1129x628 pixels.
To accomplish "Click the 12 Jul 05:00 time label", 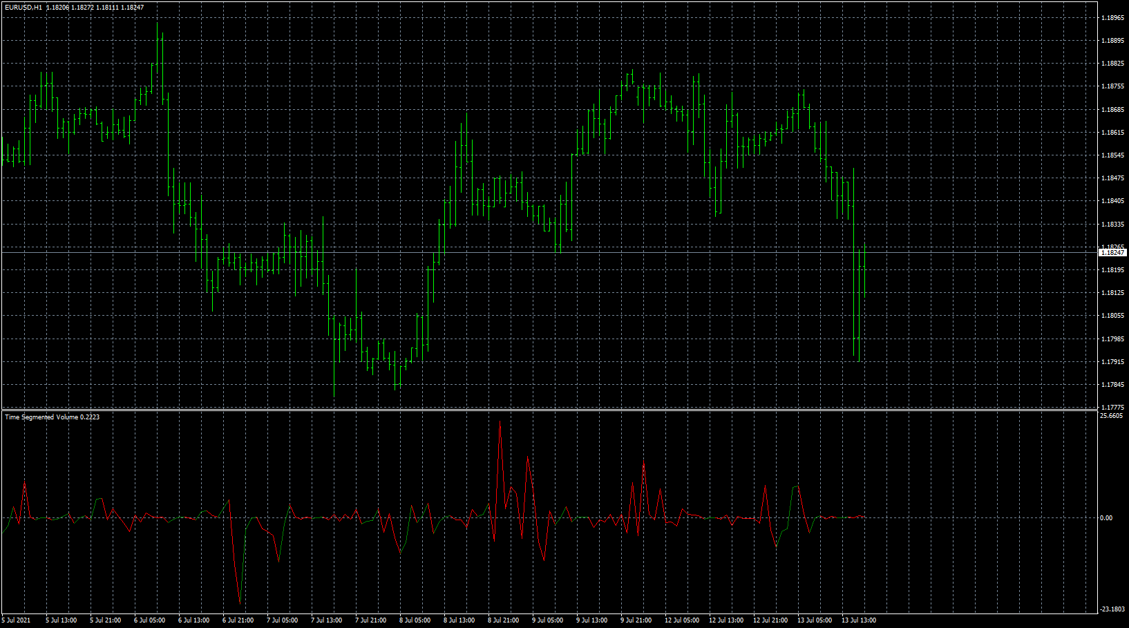I will (x=682, y=620).
